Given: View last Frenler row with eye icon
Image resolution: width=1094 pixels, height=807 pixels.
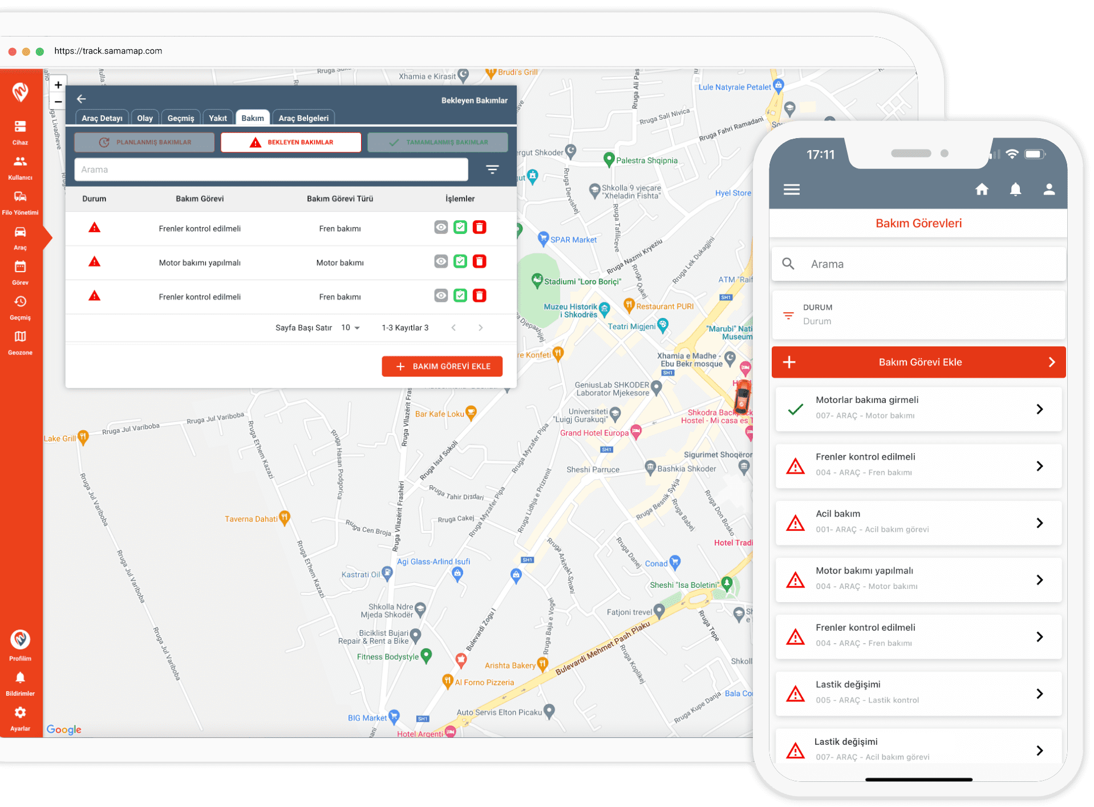Looking at the screenshot, I should coord(441,296).
